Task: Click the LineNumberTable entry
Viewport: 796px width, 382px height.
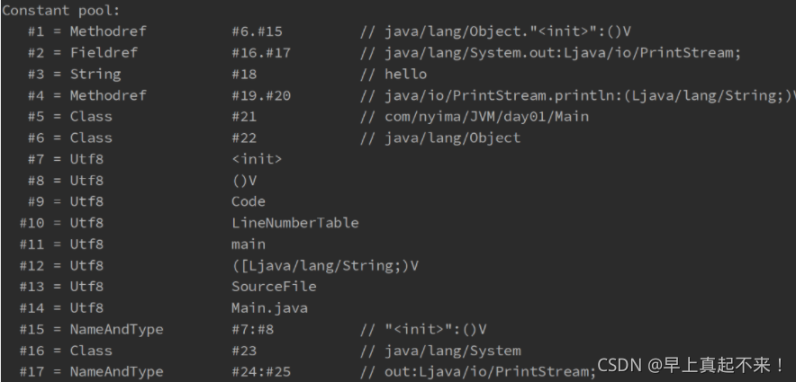Action: pos(295,223)
